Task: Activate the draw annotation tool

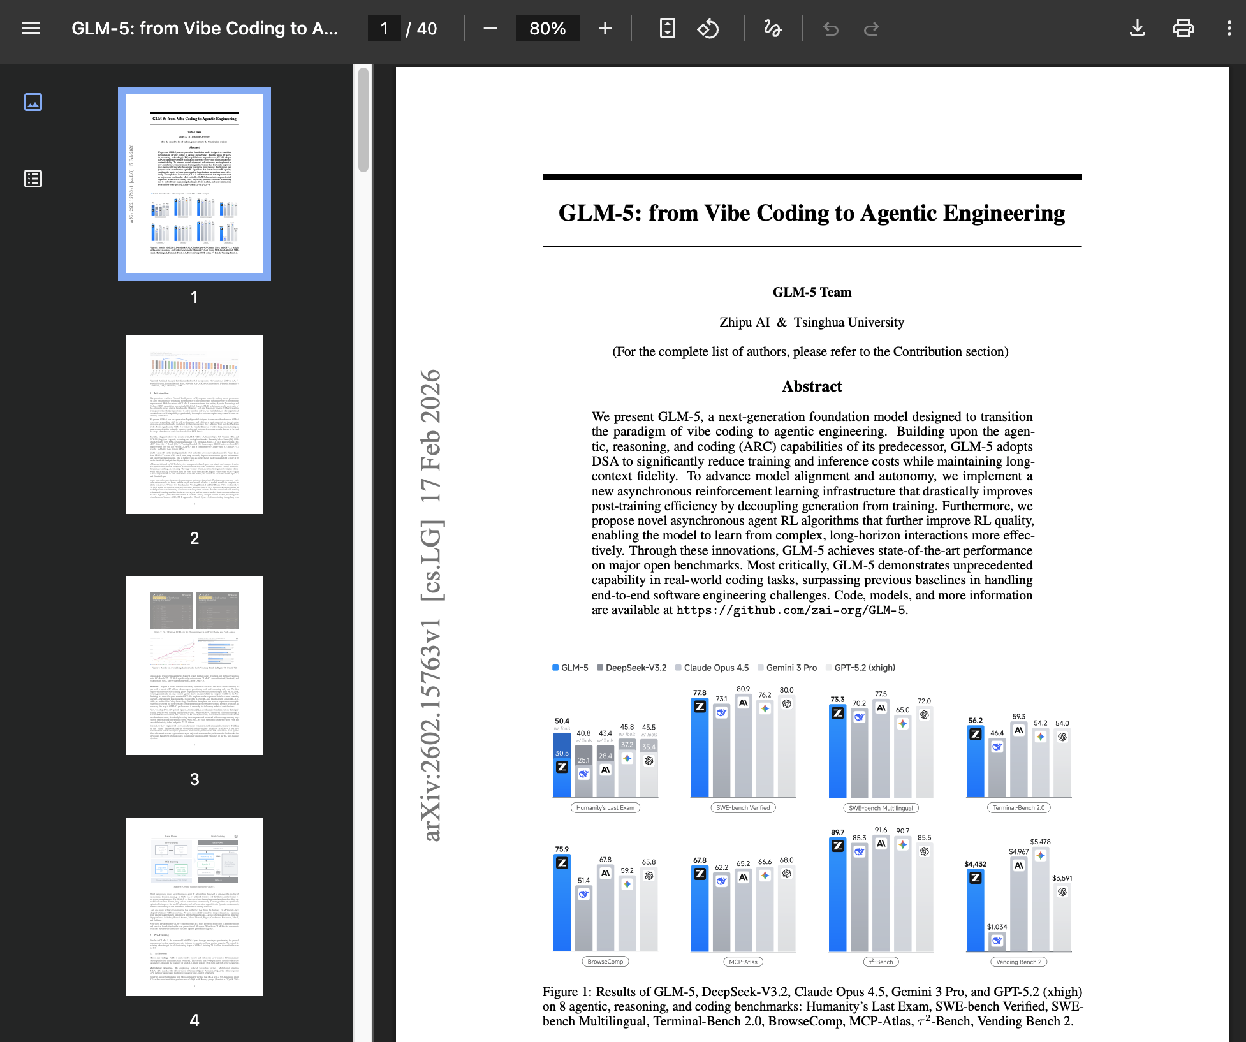Action: click(x=773, y=28)
